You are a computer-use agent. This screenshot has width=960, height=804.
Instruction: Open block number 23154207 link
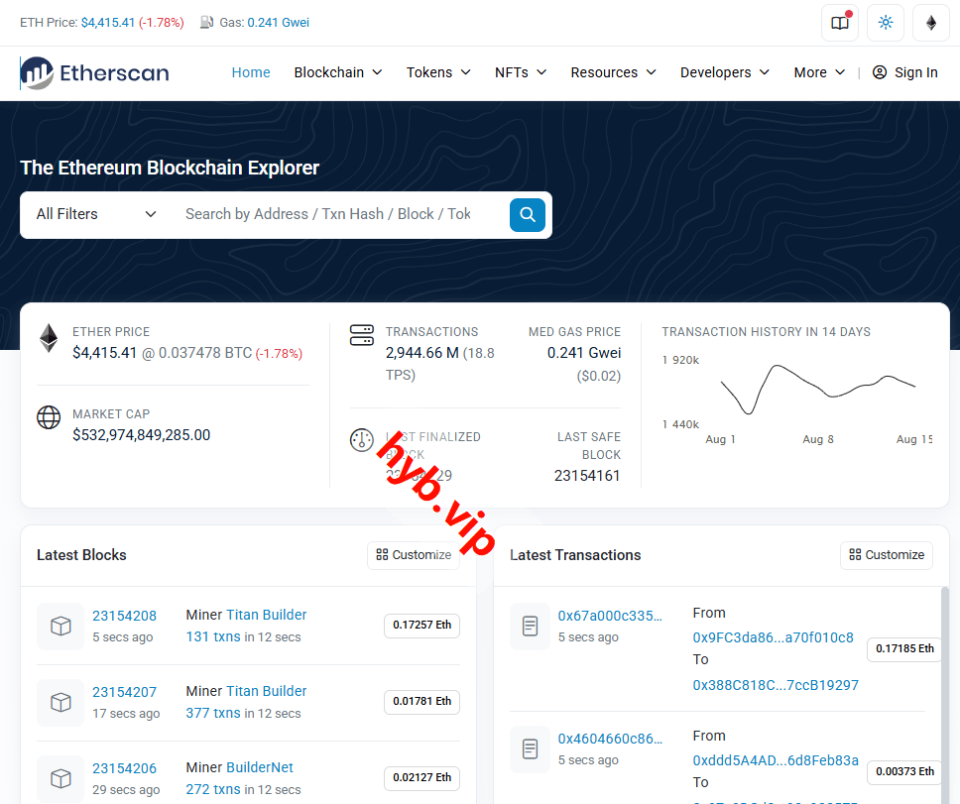tap(125, 691)
